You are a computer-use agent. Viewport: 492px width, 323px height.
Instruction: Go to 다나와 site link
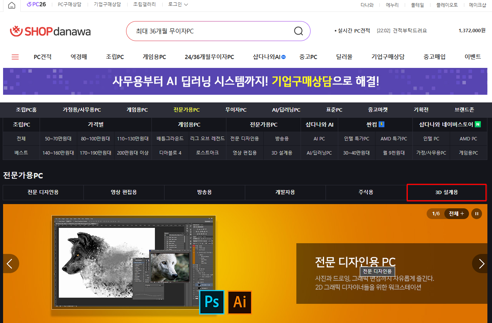click(367, 5)
